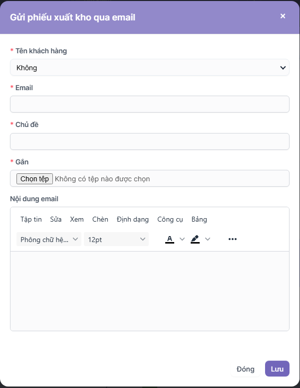
Task: Open the Định dạng menu
Action: point(133,219)
